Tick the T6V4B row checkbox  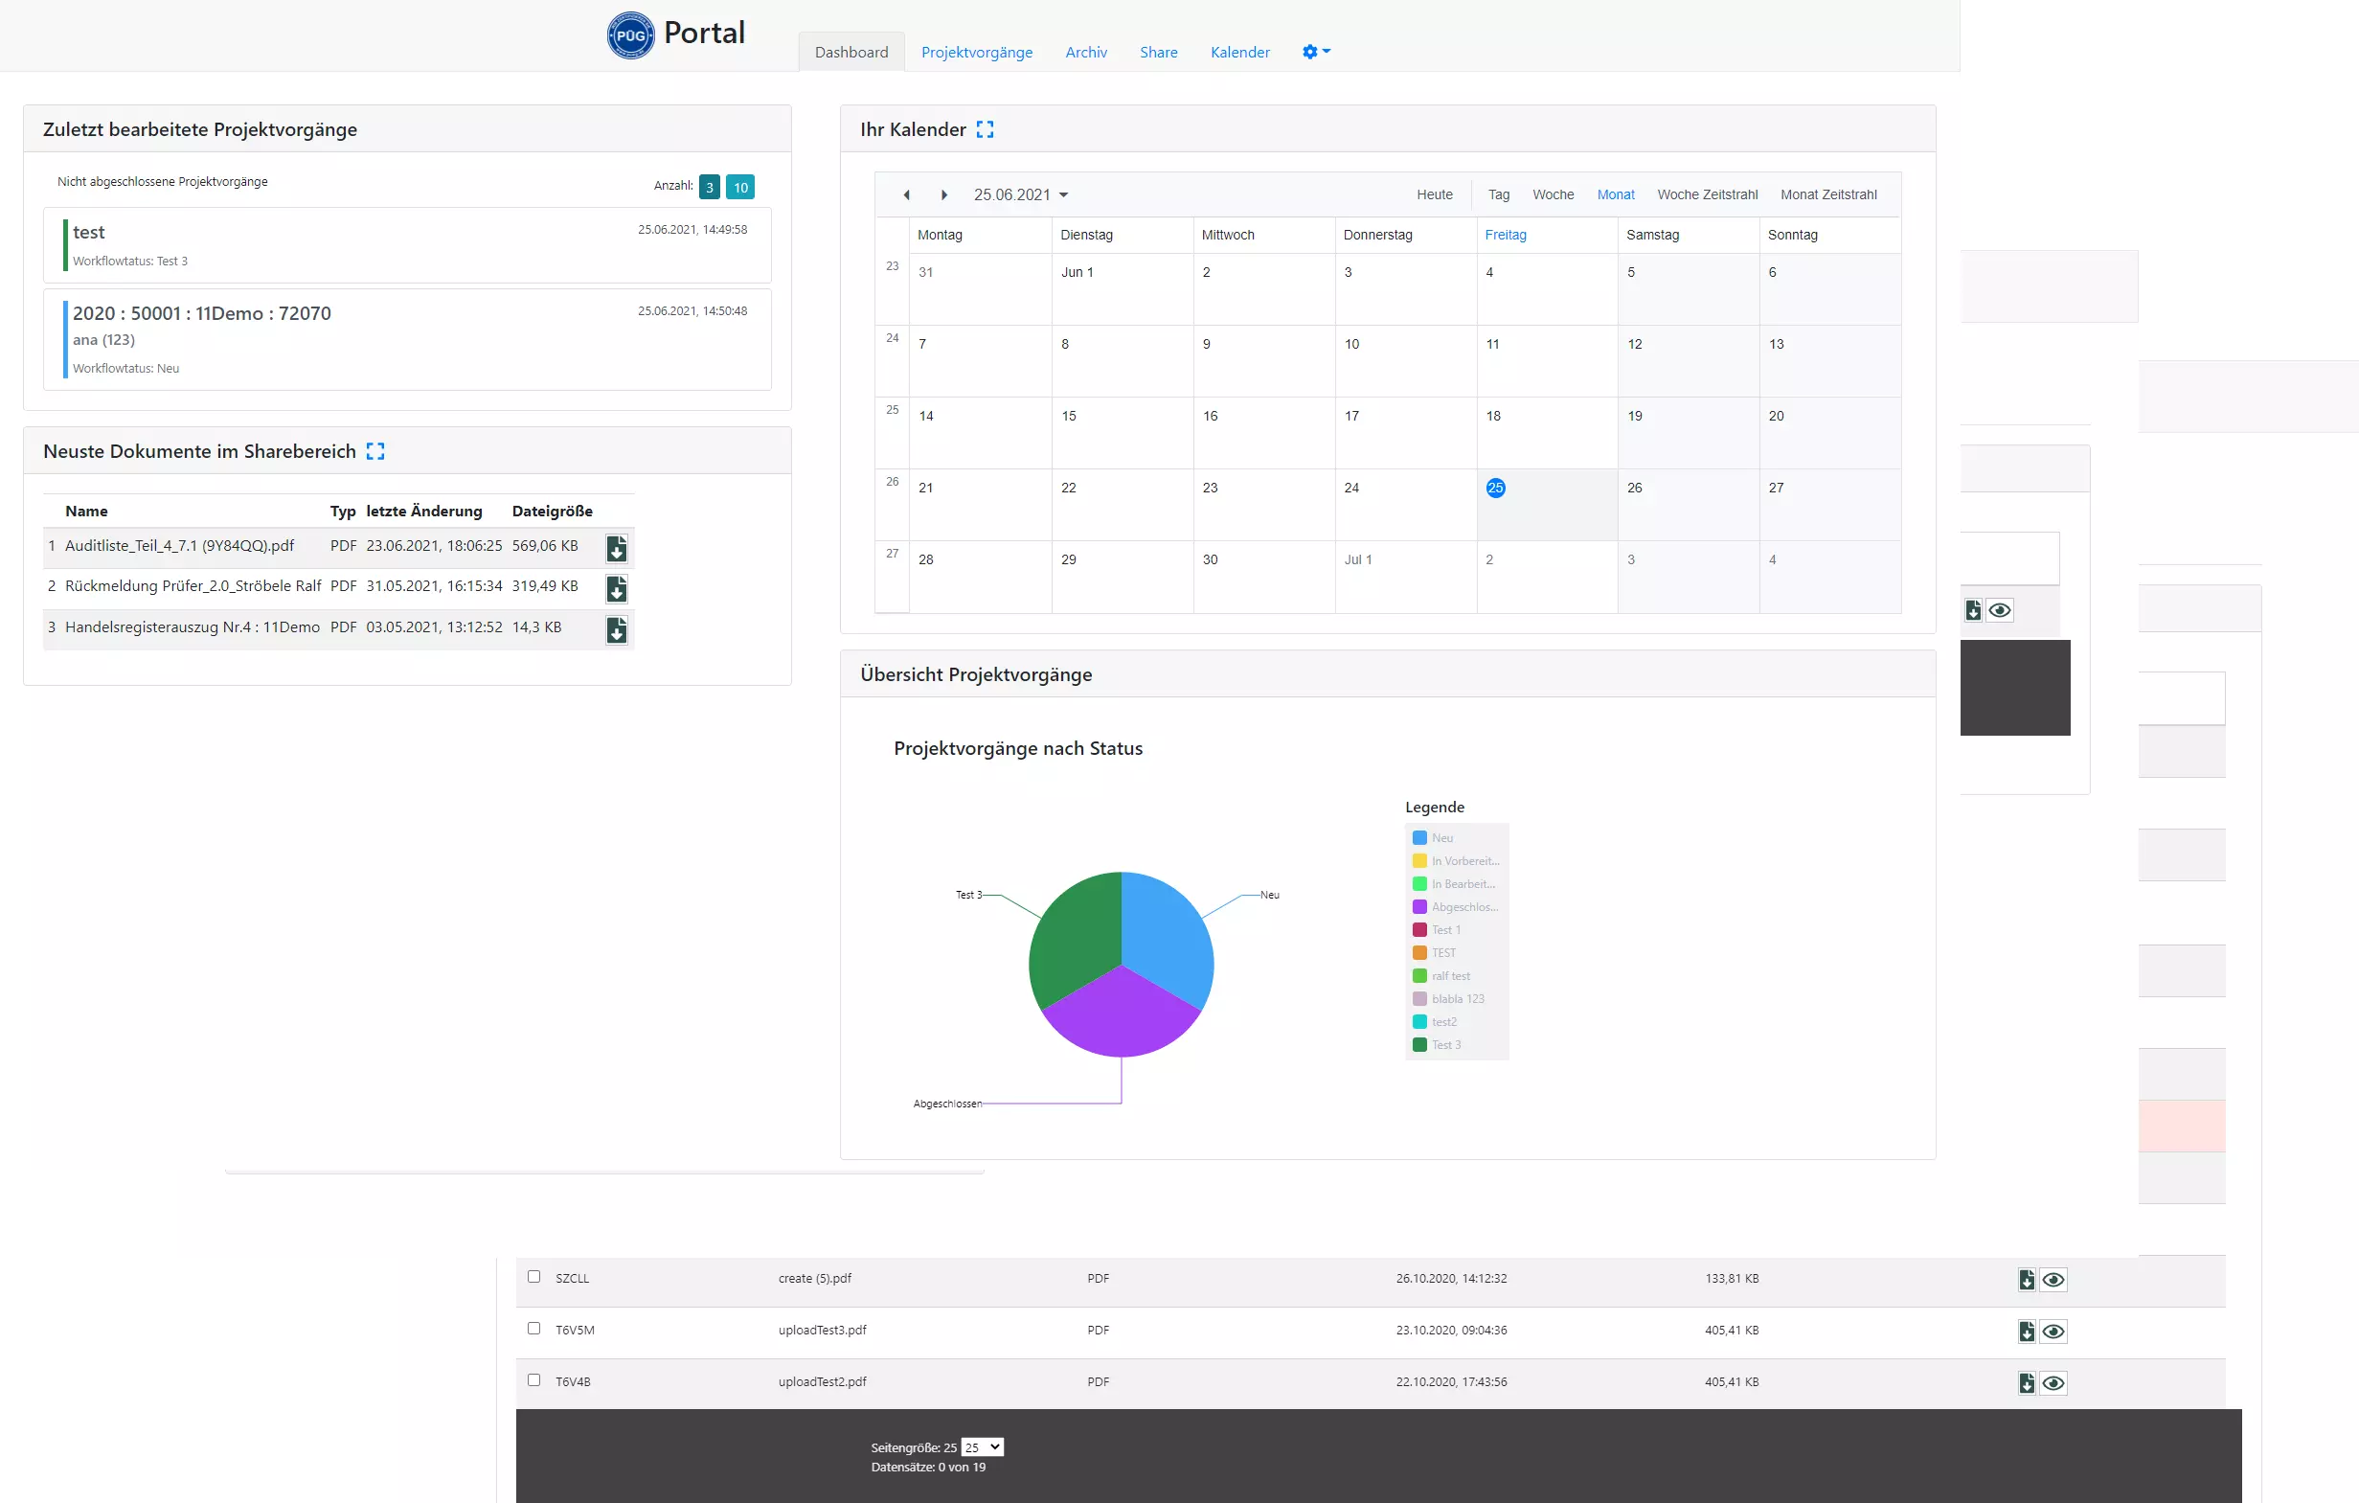pyautogui.click(x=533, y=1379)
